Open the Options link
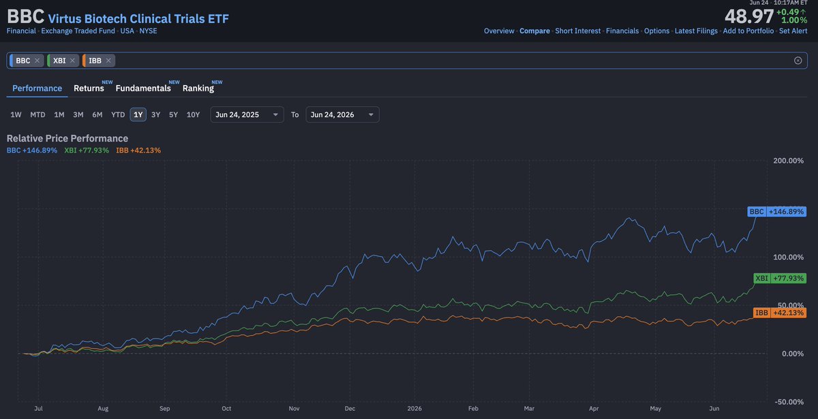 [x=657, y=31]
